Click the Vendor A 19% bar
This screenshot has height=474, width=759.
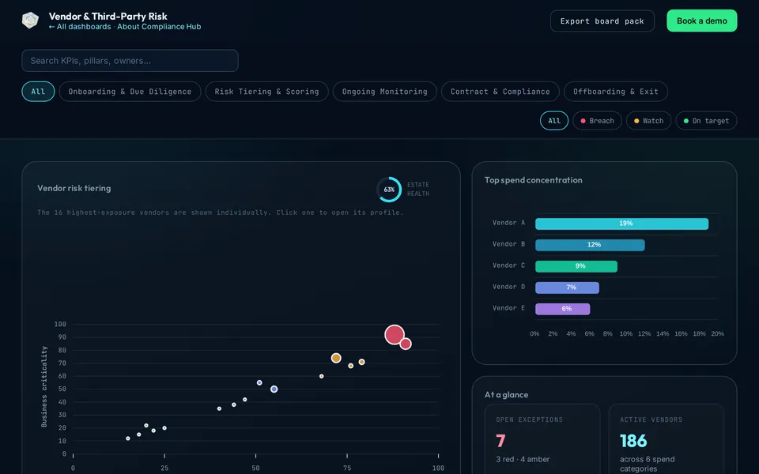[621, 224]
